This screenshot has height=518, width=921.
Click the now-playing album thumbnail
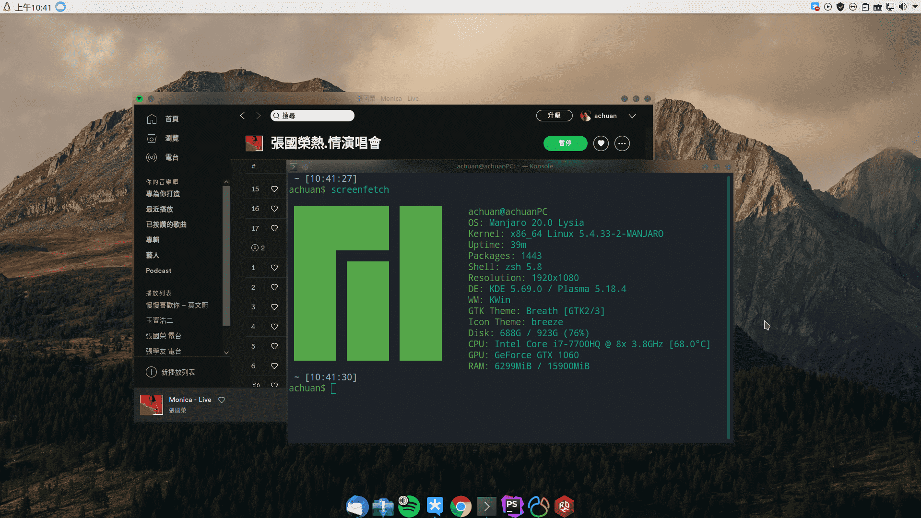152,405
